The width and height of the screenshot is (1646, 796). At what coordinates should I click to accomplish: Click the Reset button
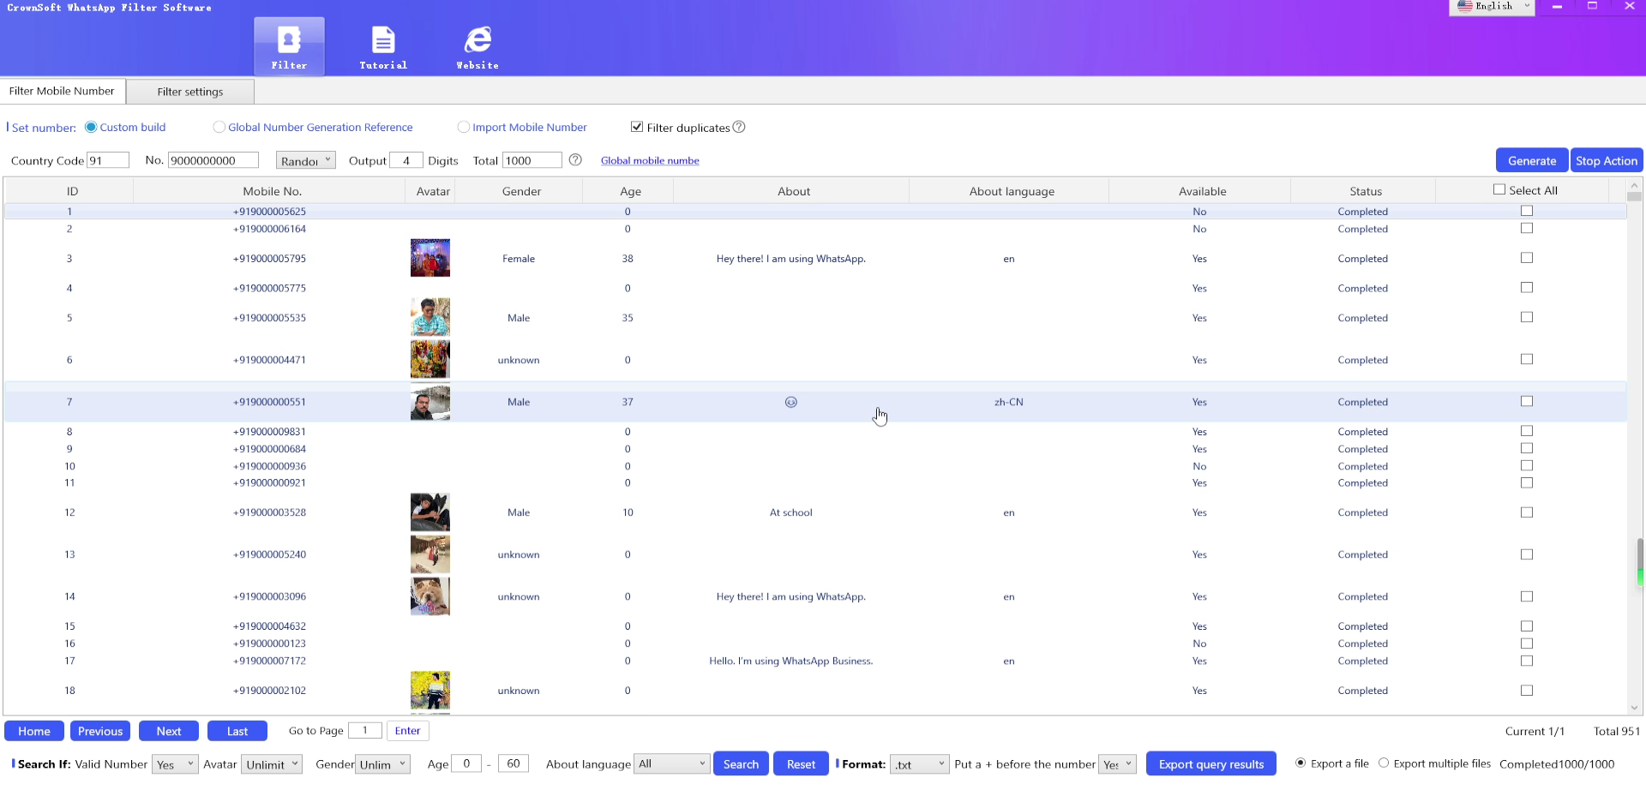point(801,763)
